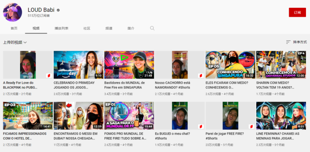Screen dimensions: 310x152
Task: Click Shorts badge on Nosso CACHORRO thumbnail
Action: [x=201, y=76]
